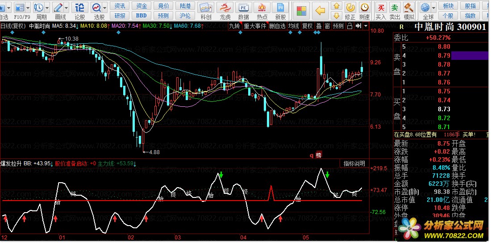The width and height of the screenshot is (491, 243).
Task: Click the 个股 individual stock button
Action: coord(449,15)
